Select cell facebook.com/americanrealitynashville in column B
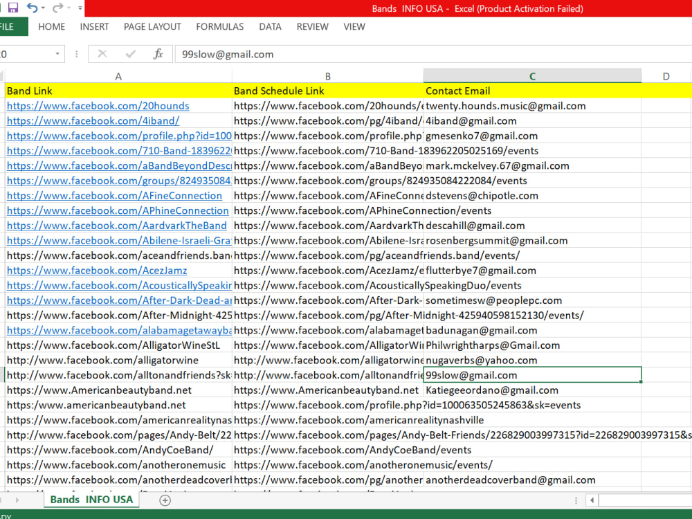 tap(328, 420)
